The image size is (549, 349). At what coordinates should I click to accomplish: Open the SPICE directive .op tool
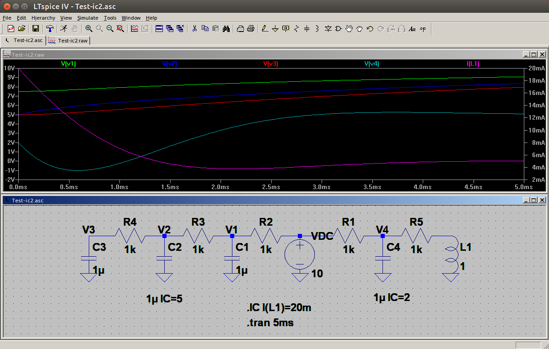422,29
